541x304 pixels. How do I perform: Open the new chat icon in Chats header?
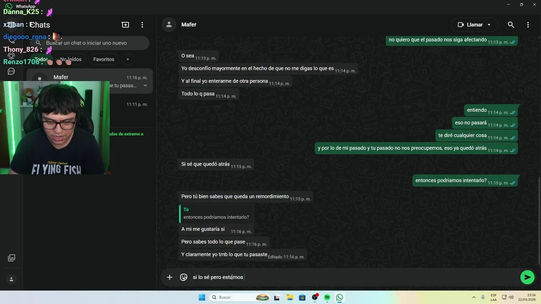pyautogui.click(x=126, y=25)
